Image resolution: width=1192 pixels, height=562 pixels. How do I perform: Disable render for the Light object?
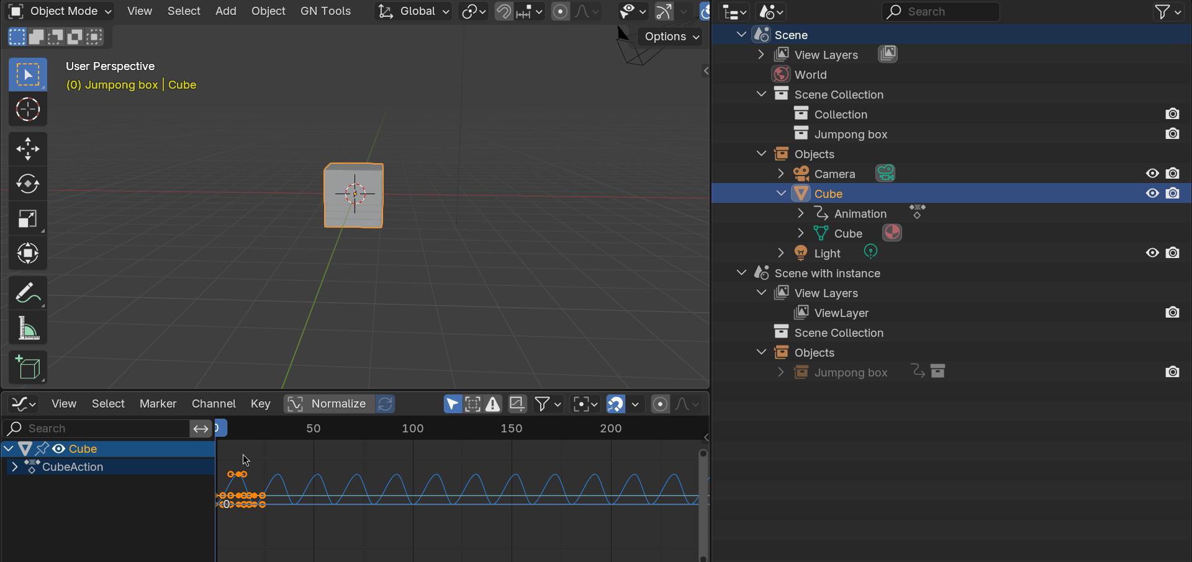click(x=1172, y=252)
